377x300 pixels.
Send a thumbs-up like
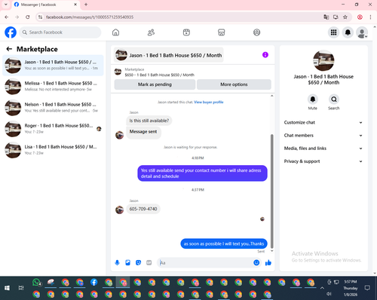[x=268, y=263]
